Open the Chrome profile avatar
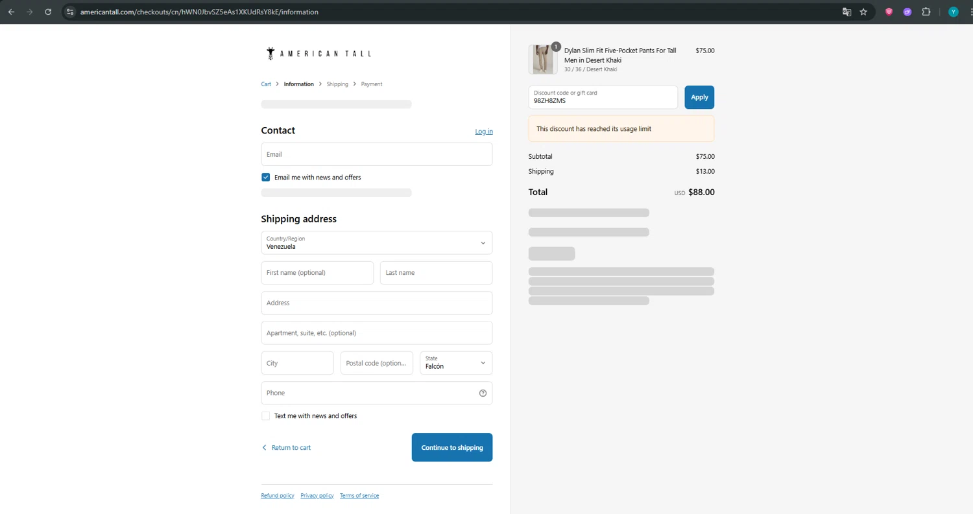The image size is (973, 514). pos(953,12)
